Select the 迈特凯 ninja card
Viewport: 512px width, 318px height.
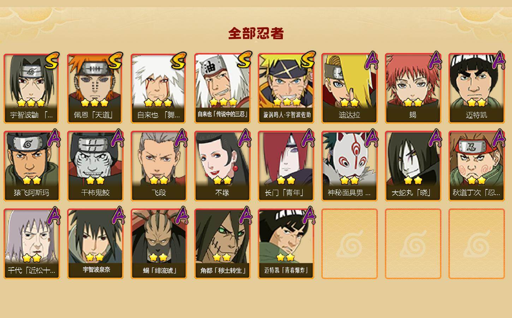[x=476, y=88]
